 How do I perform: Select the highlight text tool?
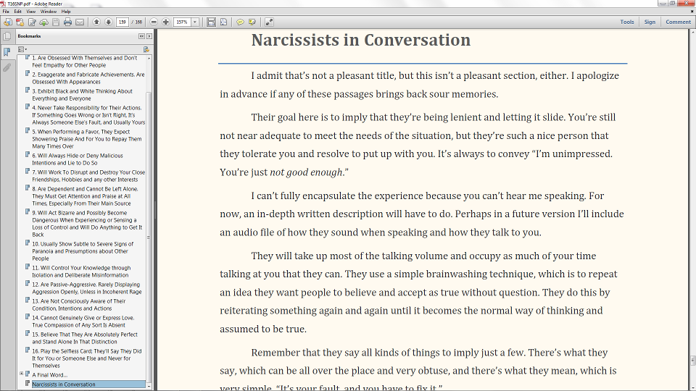252,22
